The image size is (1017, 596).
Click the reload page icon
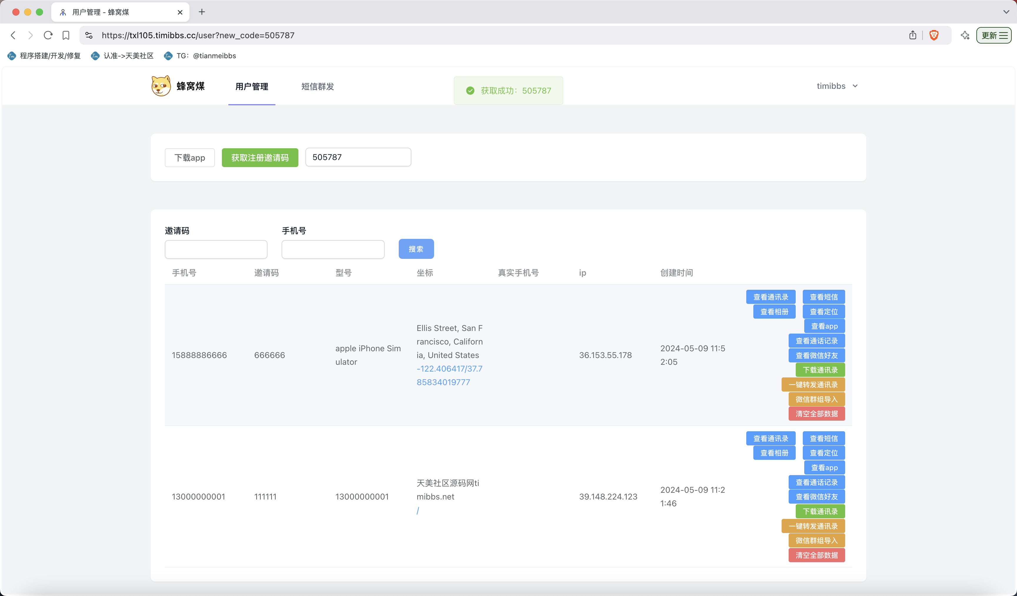coord(48,35)
